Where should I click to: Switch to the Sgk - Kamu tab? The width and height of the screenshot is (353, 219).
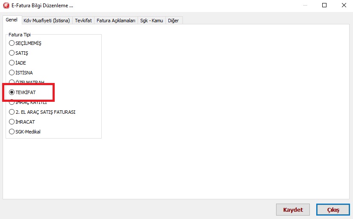(152, 21)
